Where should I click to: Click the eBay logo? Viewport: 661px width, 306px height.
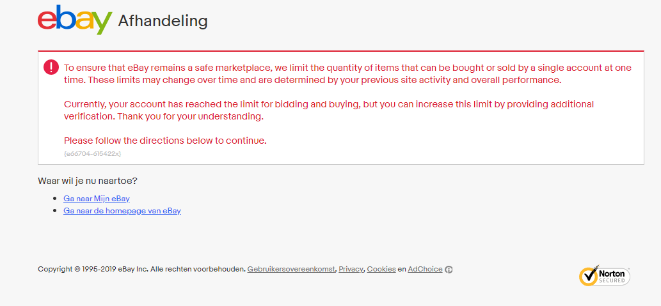[74, 20]
